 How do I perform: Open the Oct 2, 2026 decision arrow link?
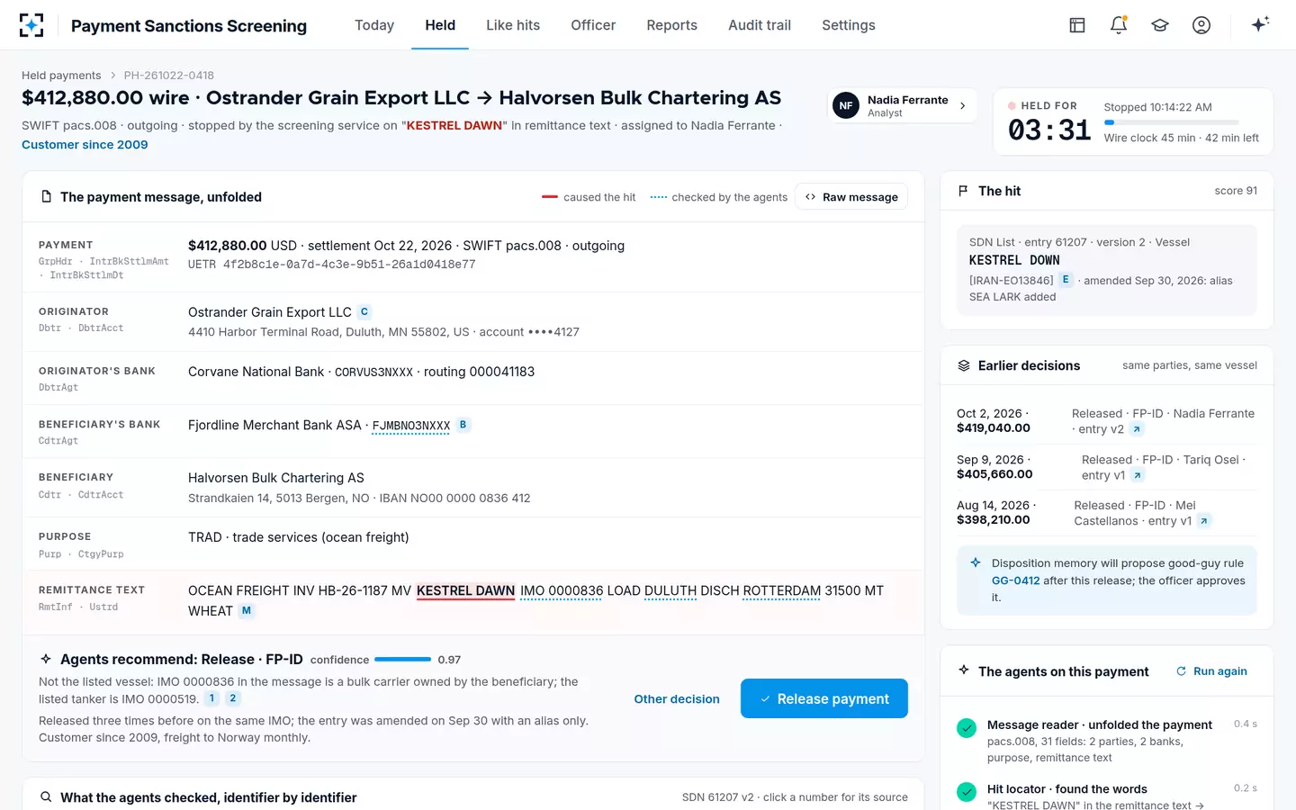pyautogui.click(x=1137, y=429)
